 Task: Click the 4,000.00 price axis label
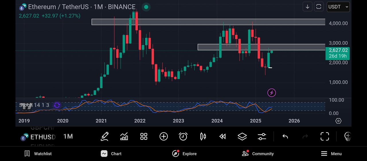point(338,23)
